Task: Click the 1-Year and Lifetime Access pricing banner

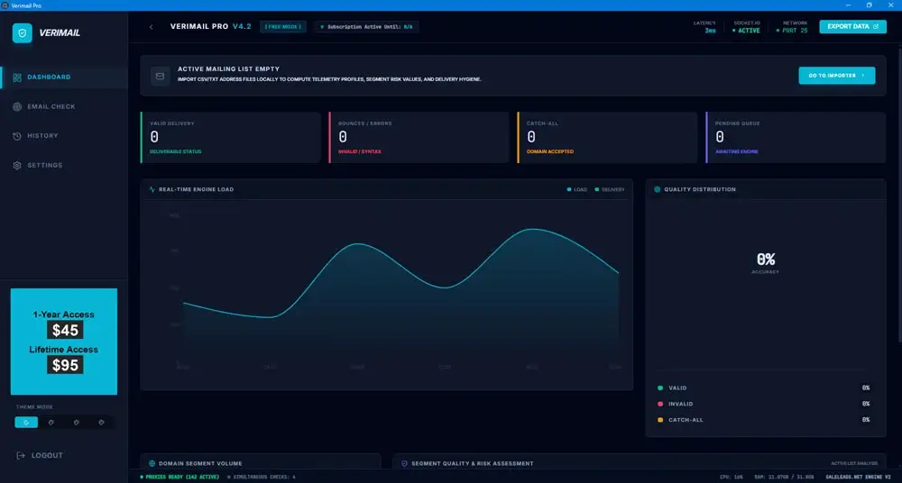Action: [x=64, y=342]
